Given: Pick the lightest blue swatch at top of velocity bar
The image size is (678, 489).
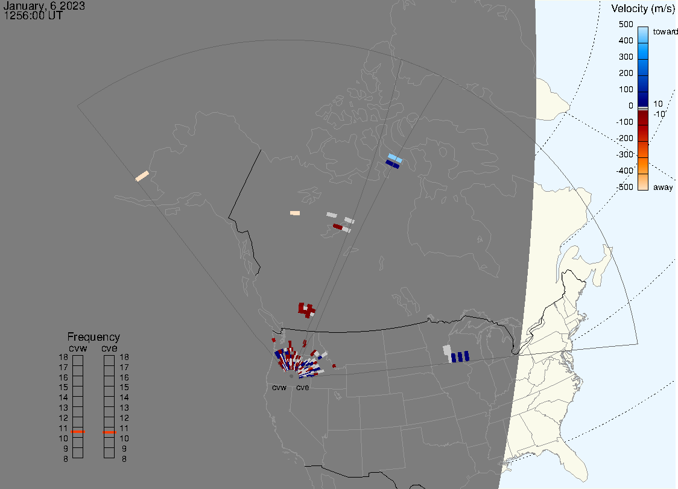Looking at the screenshot, I should click(643, 35).
